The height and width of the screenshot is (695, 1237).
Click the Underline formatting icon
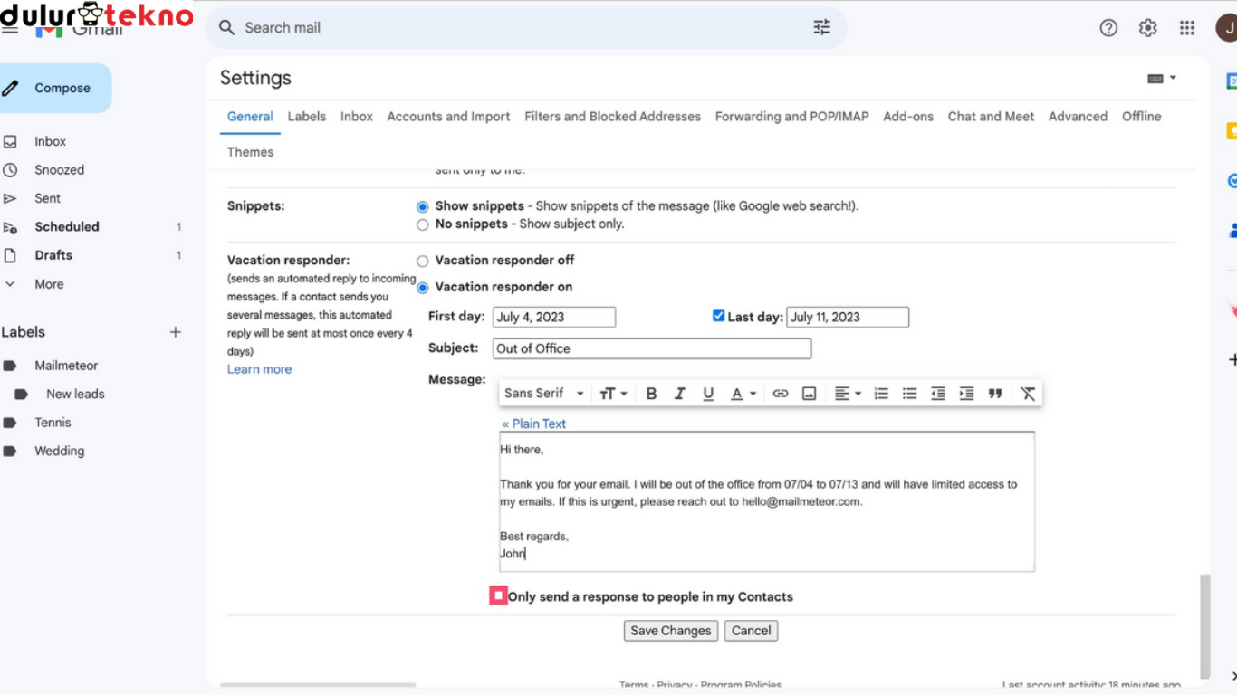coord(708,394)
